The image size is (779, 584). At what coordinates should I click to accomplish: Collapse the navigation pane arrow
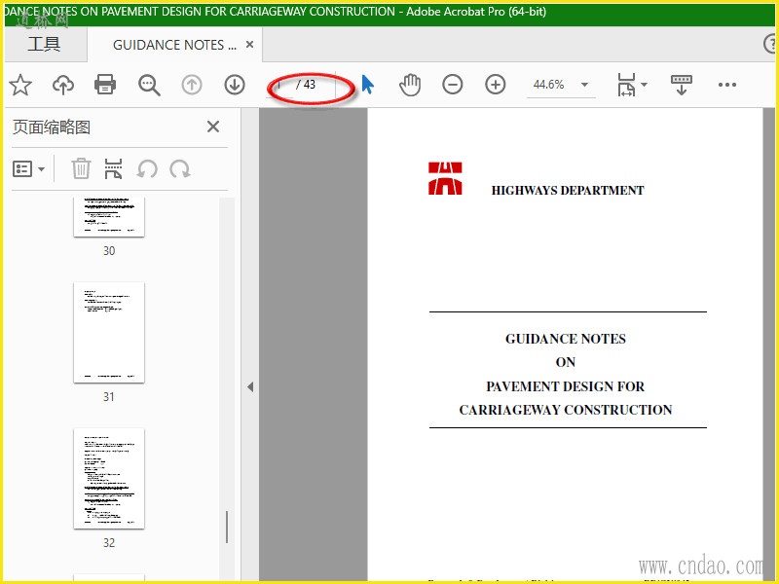pyautogui.click(x=250, y=386)
